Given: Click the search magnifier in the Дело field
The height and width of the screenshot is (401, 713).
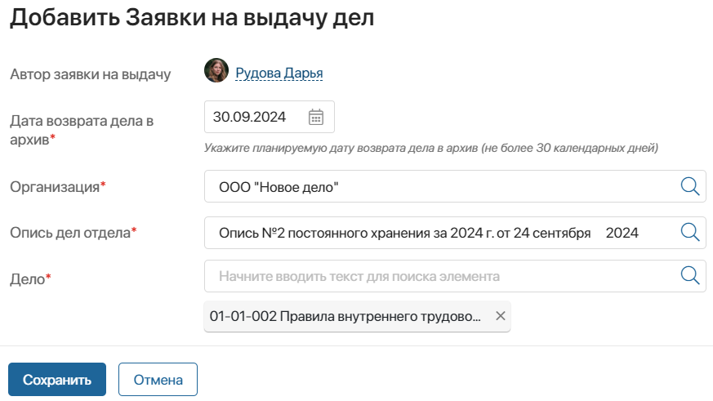Looking at the screenshot, I should (690, 275).
